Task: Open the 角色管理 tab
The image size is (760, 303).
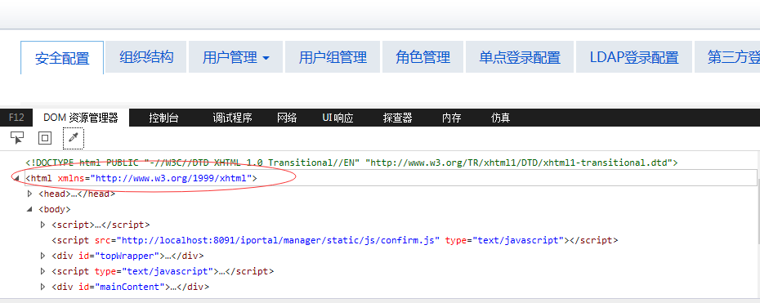Action: click(422, 57)
